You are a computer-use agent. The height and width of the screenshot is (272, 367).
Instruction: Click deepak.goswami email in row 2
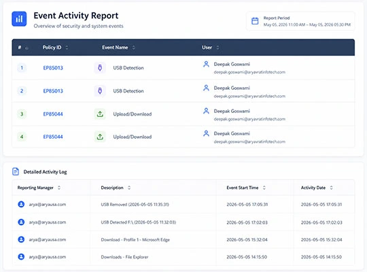click(249, 96)
